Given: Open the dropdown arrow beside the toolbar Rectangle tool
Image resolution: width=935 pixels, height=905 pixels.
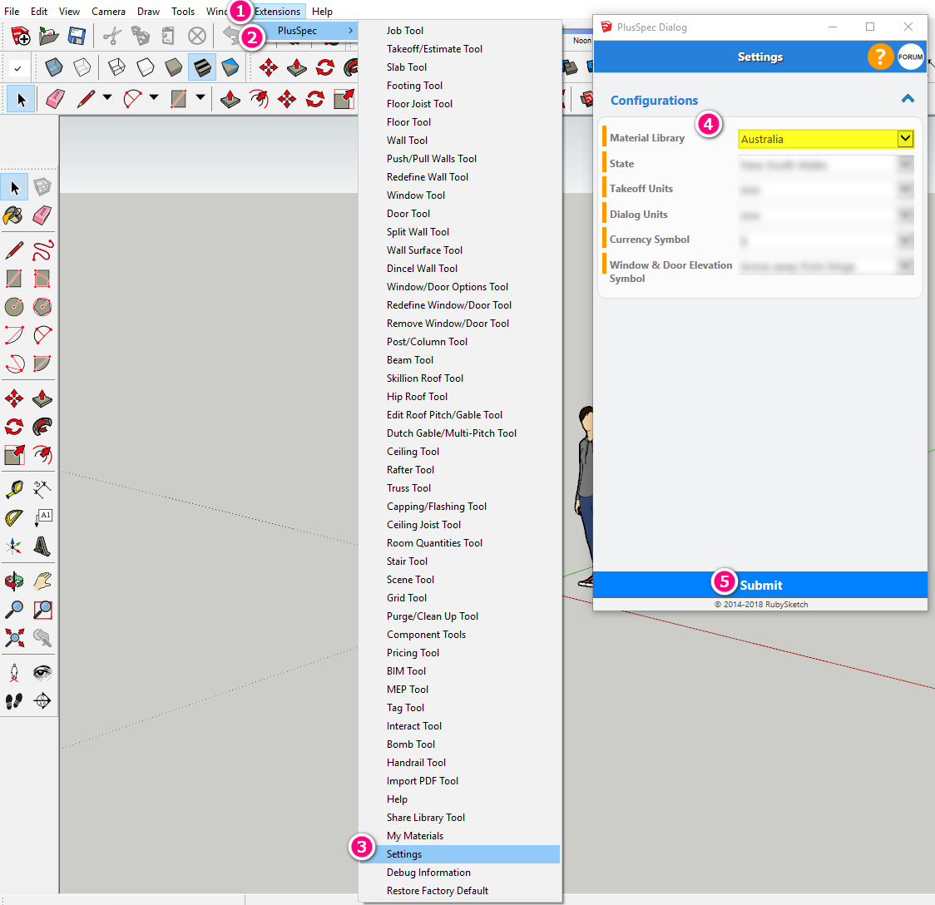Looking at the screenshot, I should 200,97.
